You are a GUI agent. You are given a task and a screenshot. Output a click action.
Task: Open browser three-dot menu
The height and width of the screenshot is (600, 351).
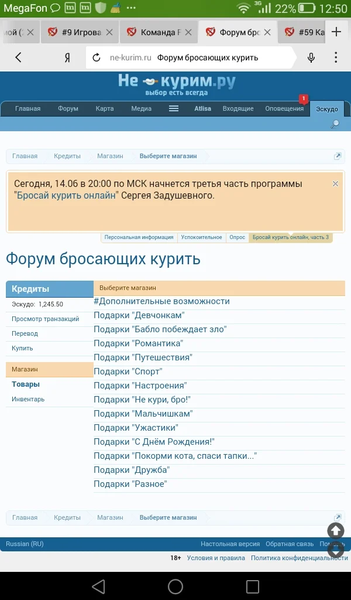pos(336,57)
